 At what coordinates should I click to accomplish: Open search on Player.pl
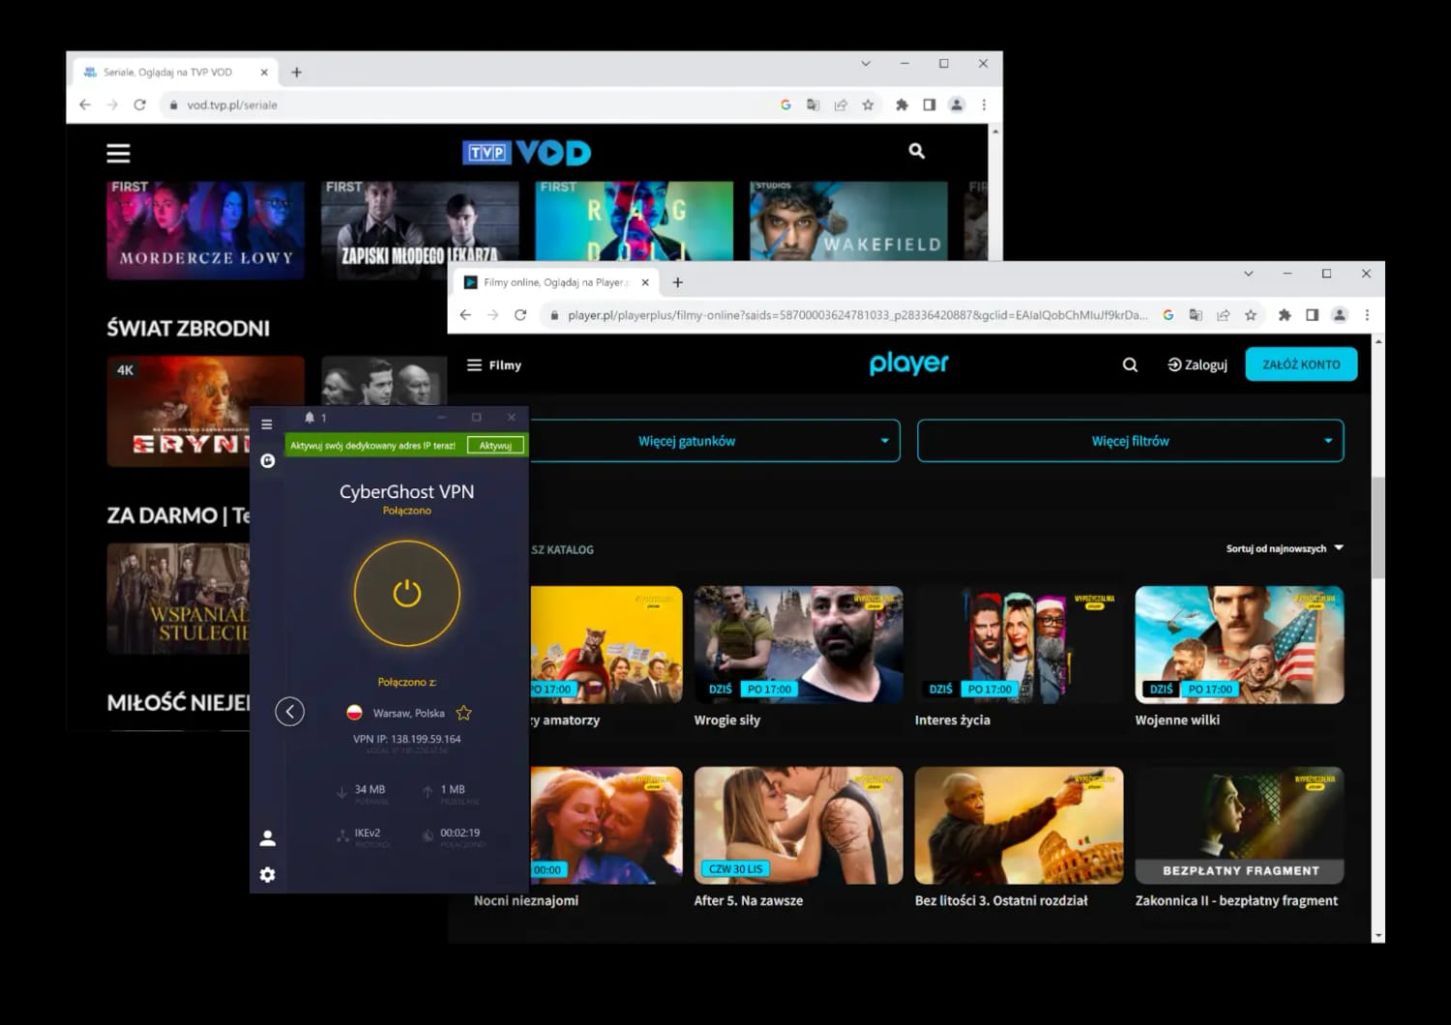pyautogui.click(x=1129, y=365)
